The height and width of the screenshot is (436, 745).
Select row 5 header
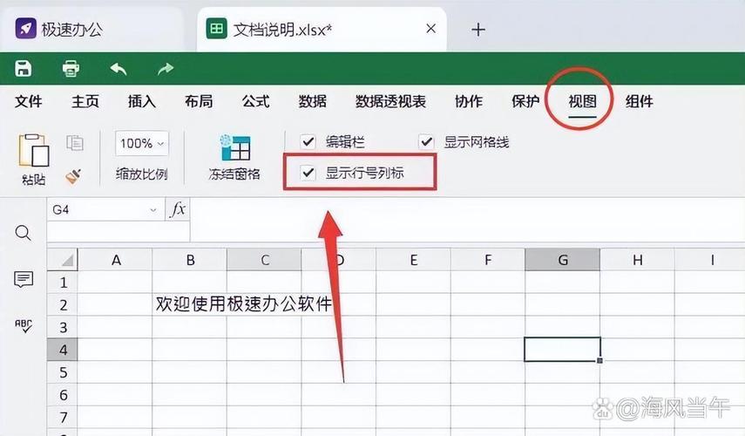(x=63, y=372)
